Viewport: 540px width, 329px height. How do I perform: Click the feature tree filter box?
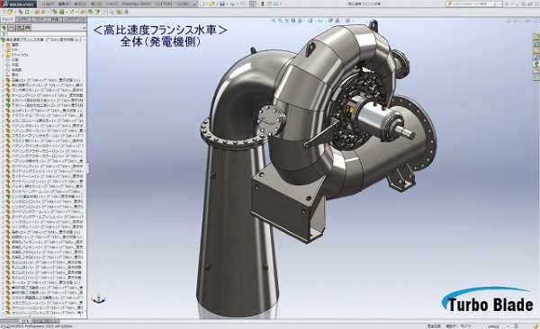pyautogui.click(x=43, y=34)
